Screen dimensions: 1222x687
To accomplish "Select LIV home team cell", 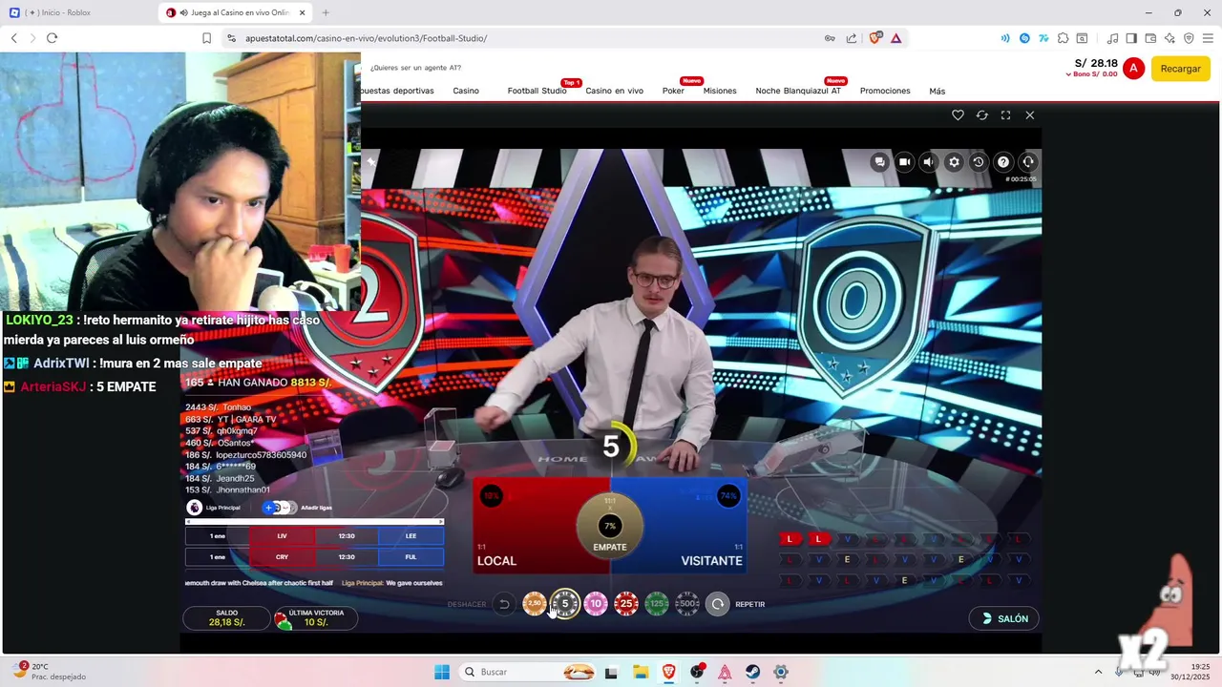I will point(282,536).
